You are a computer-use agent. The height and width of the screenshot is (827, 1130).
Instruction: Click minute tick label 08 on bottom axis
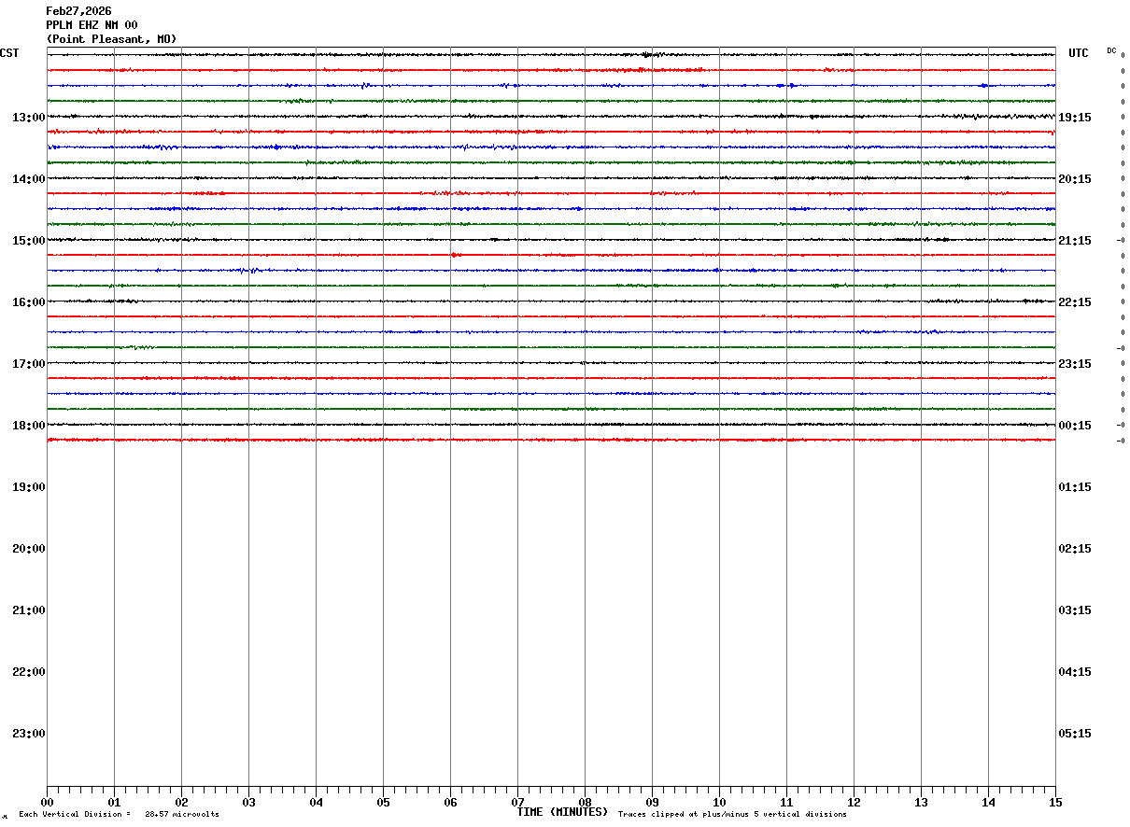[585, 802]
